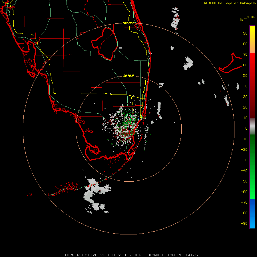Screen dimensions: 257x257
Task: Click the -40 value on the velocity scale
Action: pyautogui.click(x=244, y=171)
